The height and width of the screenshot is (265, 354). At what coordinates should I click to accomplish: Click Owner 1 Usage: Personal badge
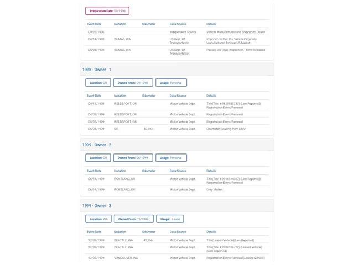[171, 83]
